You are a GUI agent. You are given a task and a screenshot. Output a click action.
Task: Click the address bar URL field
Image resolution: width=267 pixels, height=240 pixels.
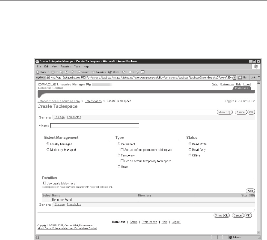(142, 77)
